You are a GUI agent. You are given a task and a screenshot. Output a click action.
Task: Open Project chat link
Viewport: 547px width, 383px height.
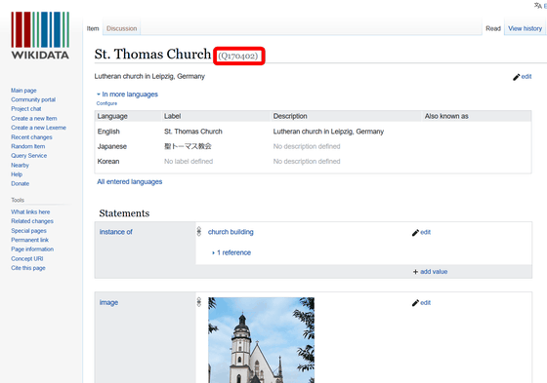point(26,109)
